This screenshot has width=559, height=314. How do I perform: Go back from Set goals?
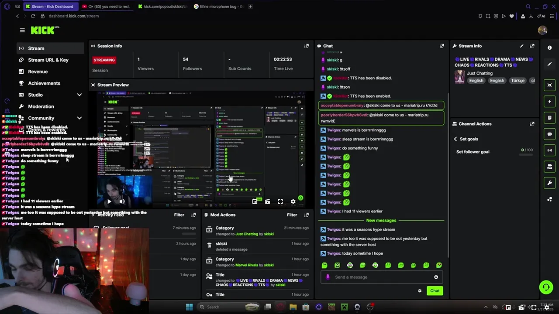click(x=455, y=139)
